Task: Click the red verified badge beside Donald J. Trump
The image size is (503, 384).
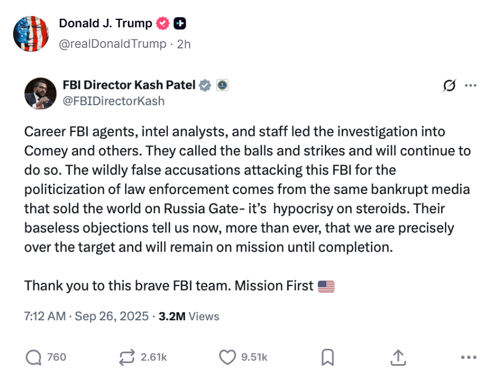Action: tap(163, 23)
